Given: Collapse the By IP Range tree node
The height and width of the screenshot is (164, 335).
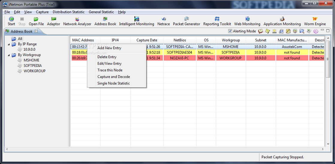Looking at the screenshot, I should point(9,44).
